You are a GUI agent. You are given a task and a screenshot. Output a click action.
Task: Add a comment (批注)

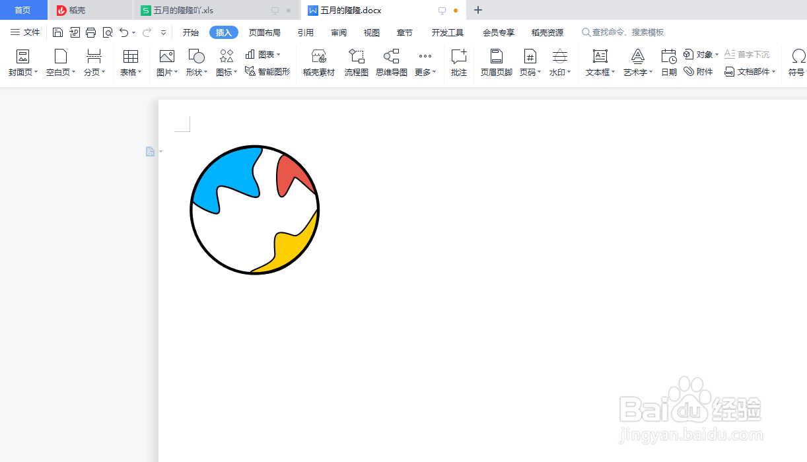[459, 63]
